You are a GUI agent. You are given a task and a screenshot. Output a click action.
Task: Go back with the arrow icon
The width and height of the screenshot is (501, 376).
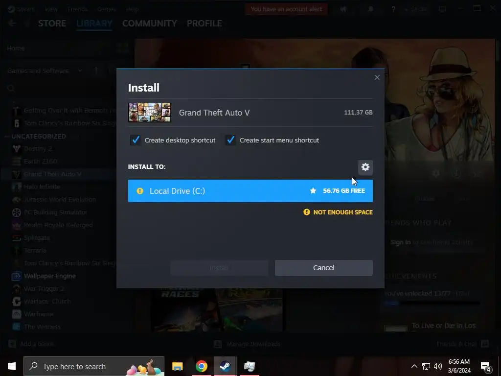pyautogui.click(x=12, y=23)
